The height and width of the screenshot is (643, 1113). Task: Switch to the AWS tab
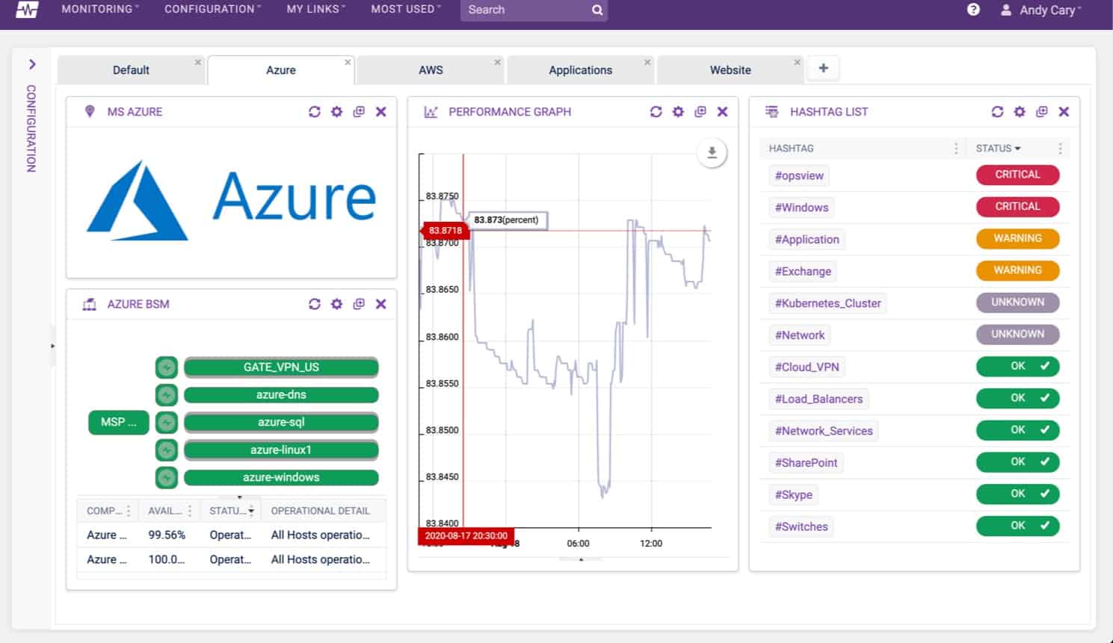point(431,70)
